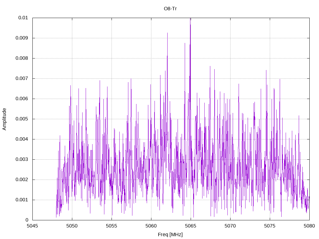Click the y-axis tick label 0.01
The width and height of the screenshot is (319, 239).
pos(23,18)
